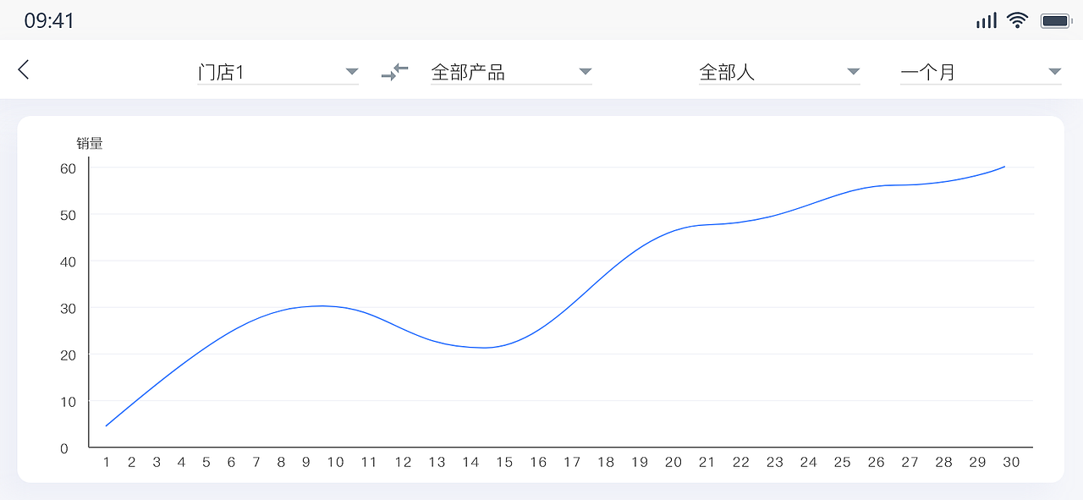The width and height of the screenshot is (1083, 500).
Task: Open the 一个月 time range dropdown
Action: (981, 73)
